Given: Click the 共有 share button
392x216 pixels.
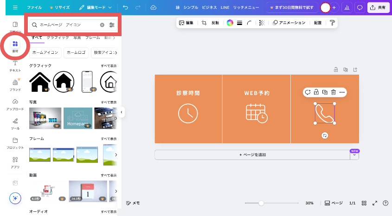Looking at the screenshot, I should 379,8.
